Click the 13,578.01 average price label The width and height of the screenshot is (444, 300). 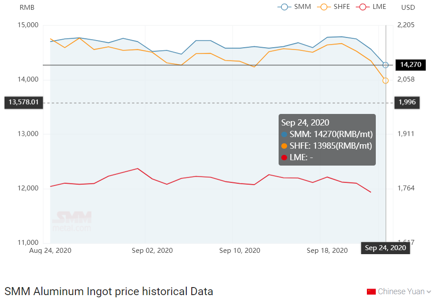pos(23,102)
